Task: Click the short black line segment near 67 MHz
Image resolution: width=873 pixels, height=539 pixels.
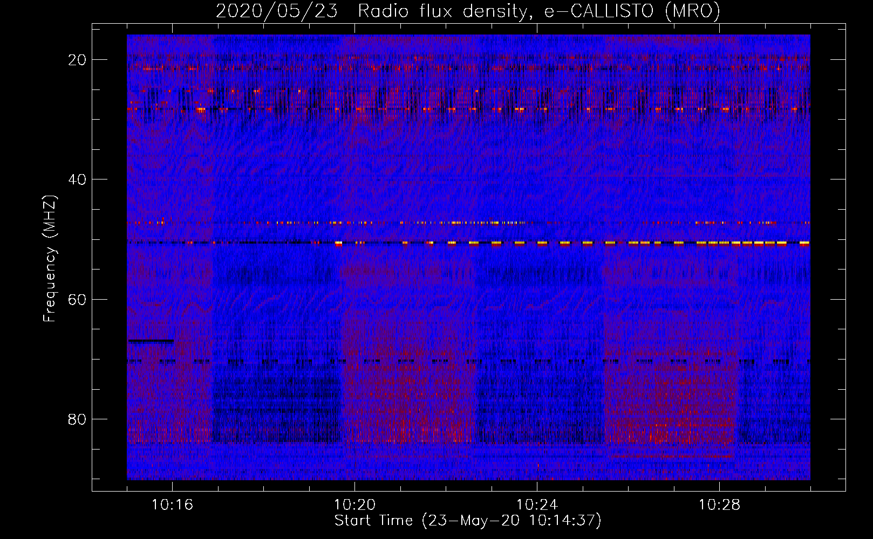Action: coord(151,341)
